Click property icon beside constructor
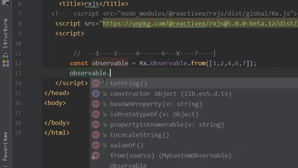Viewport: 298px width, 168px height. [x=95, y=93]
